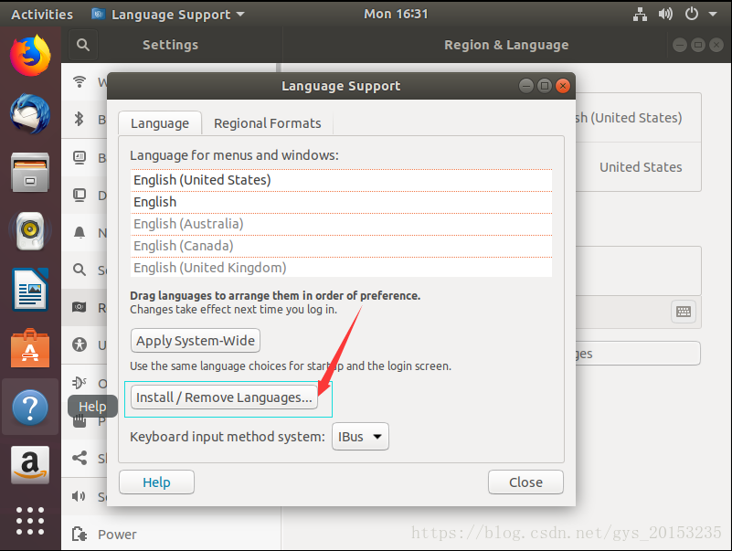732x551 pixels.
Task: Close the Language Support dialog window
Action: [563, 86]
